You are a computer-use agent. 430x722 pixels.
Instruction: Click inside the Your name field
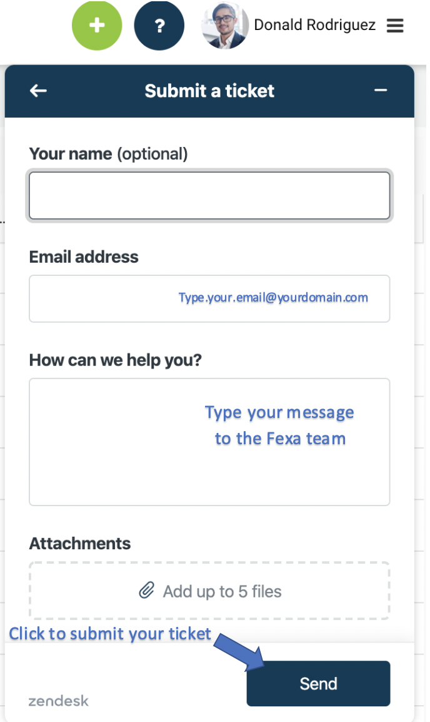[x=209, y=195]
